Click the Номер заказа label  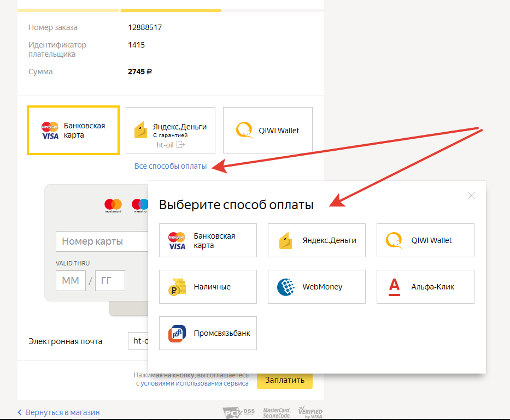click(x=52, y=27)
